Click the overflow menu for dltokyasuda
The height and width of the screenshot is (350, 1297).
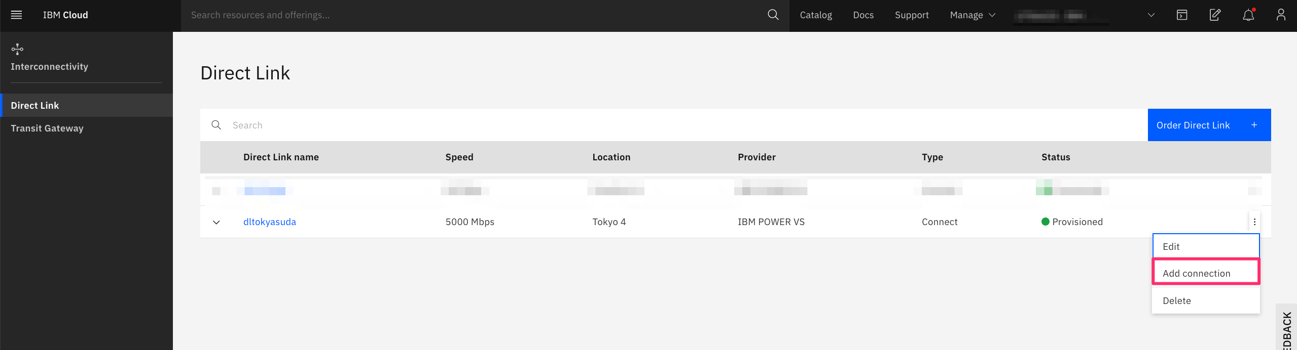pyautogui.click(x=1254, y=222)
